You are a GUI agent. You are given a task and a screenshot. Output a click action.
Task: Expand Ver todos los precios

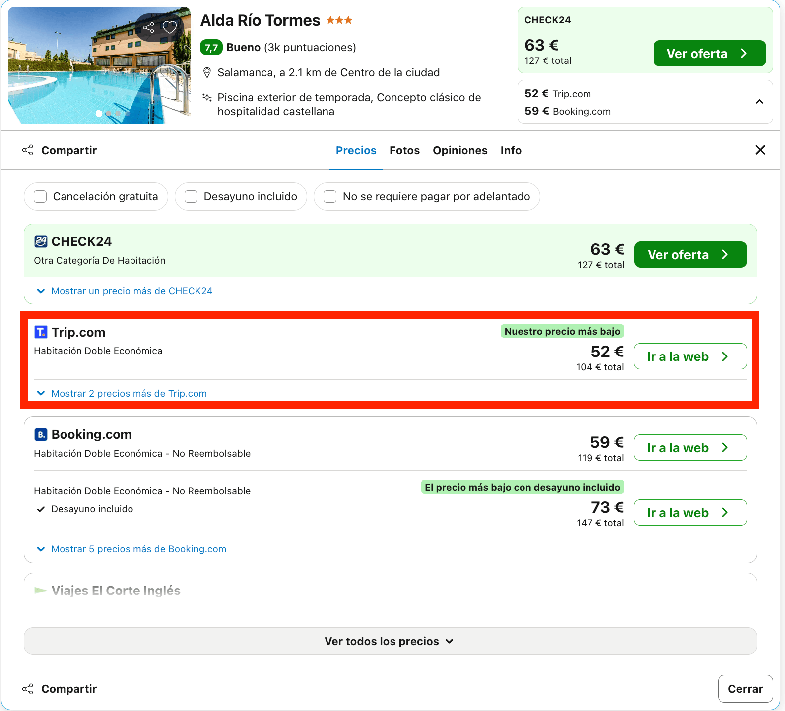click(390, 641)
